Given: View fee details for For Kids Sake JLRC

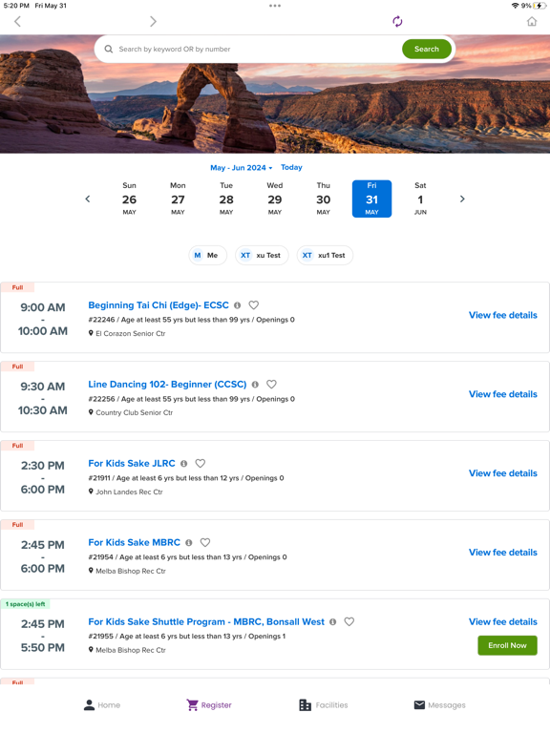Looking at the screenshot, I should [503, 473].
